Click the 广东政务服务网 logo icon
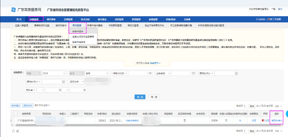 (14, 10)
